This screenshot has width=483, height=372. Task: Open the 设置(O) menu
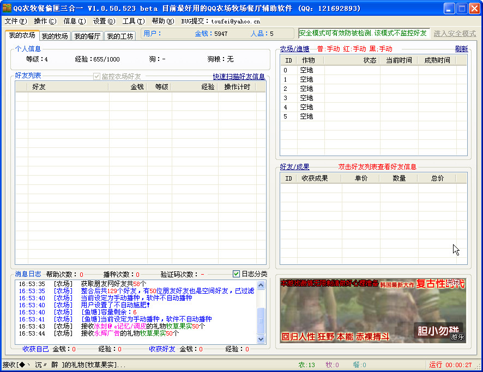104,21
